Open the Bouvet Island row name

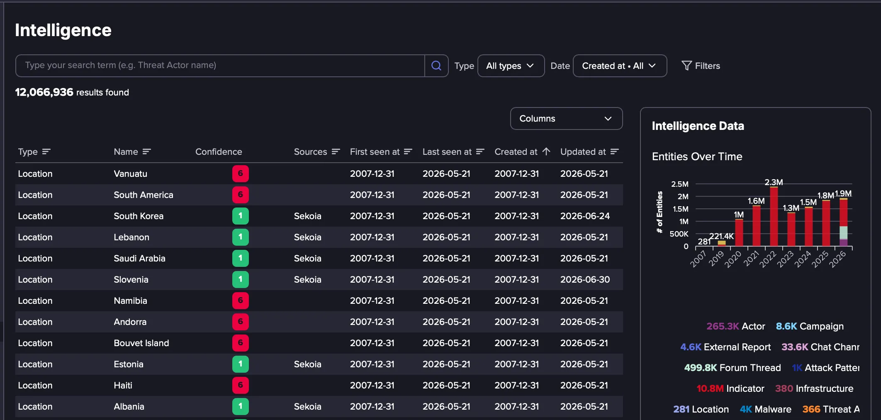(x=141, y=343)
